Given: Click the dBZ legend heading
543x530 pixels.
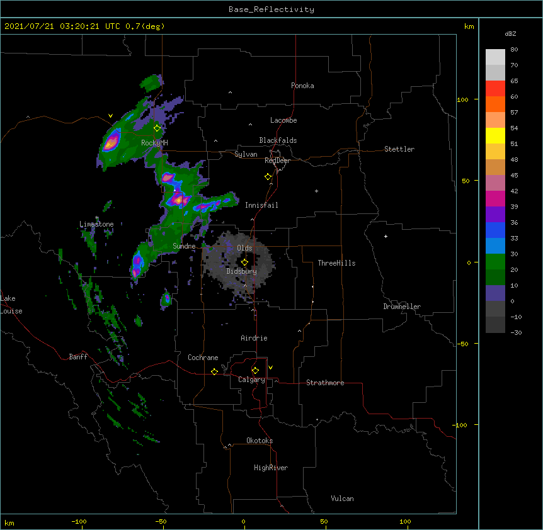Looking at the screenshot, I should 510,33.
